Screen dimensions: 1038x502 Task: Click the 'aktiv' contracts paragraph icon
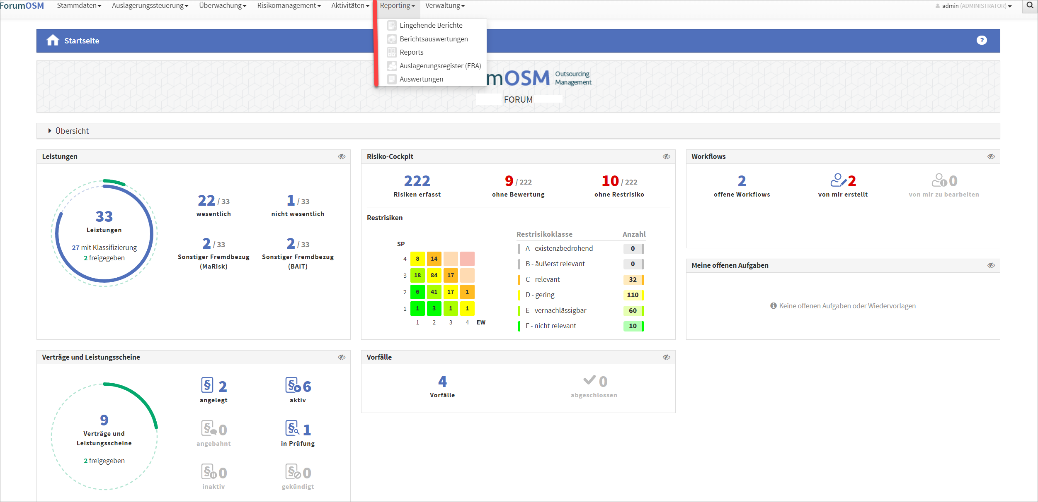[x=293, y=385]
